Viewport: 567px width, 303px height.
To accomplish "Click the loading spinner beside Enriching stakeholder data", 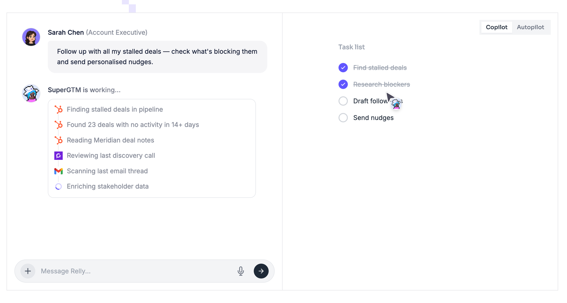I will (58, 186).
